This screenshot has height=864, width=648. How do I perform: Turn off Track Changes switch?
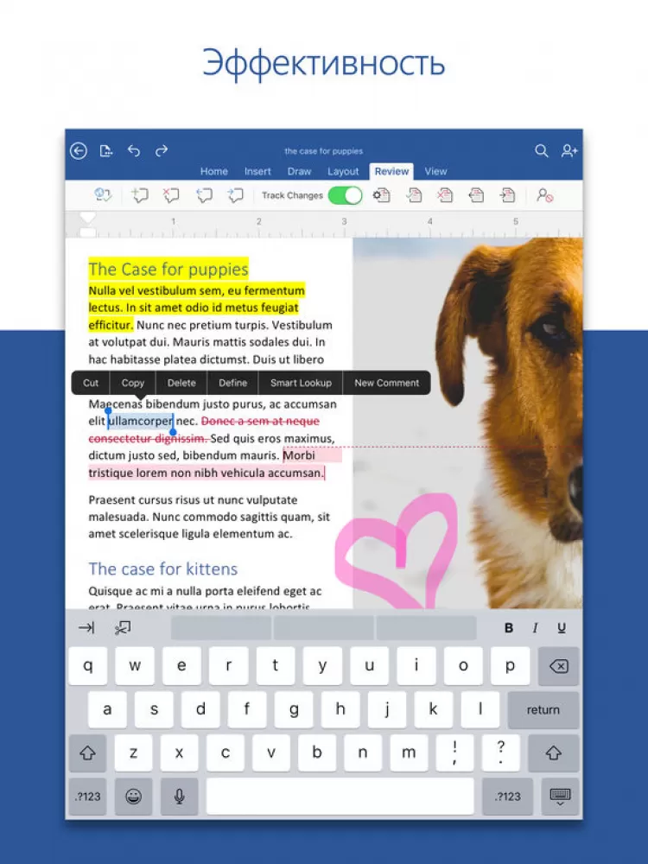coord(345,195)
